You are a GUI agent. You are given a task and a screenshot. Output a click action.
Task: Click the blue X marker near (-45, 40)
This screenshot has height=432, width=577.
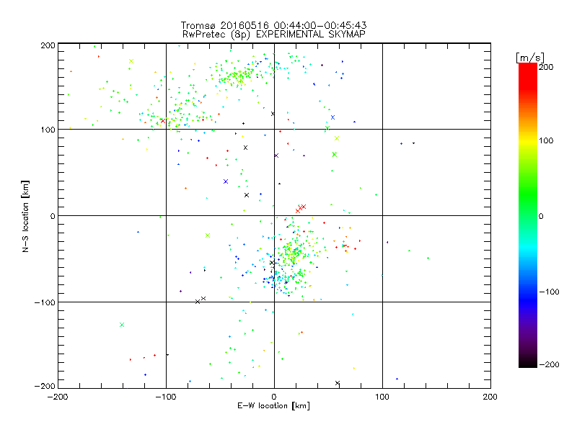[x=226, y=181]
